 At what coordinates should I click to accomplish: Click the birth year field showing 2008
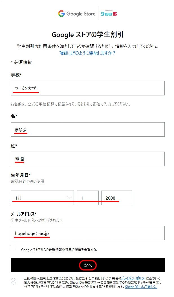117,198
